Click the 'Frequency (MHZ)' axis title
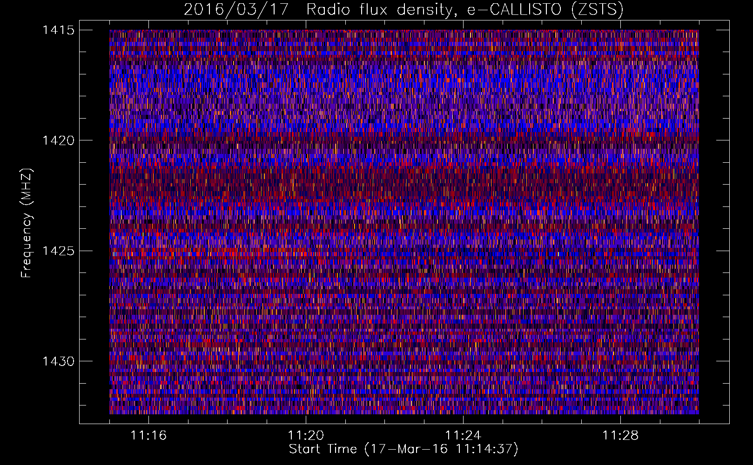This screenshot has width=753, height=465. [x=27, y=223]
